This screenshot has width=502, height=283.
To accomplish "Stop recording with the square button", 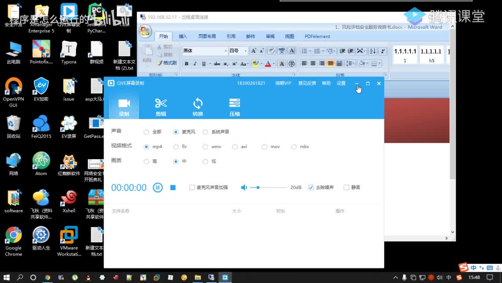I will click(173, 187).
